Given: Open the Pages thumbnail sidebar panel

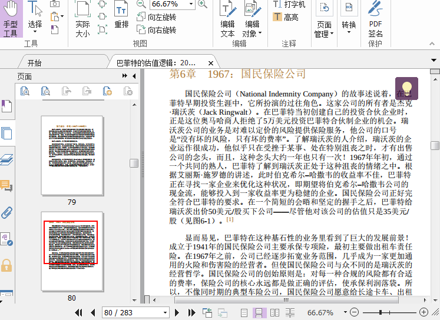Looking at the screenshot, I should [6, 133].
